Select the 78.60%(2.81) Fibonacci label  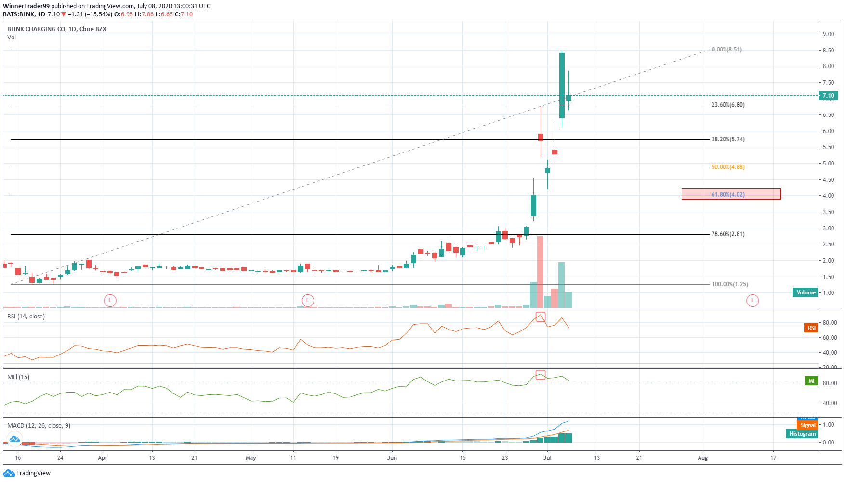click(x=728, y=234)
